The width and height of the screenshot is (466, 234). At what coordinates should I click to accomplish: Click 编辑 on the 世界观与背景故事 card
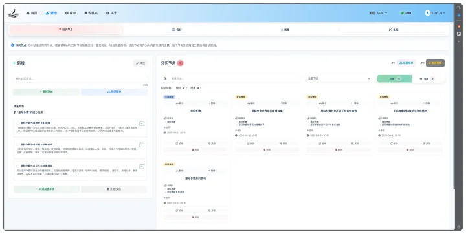251,144
